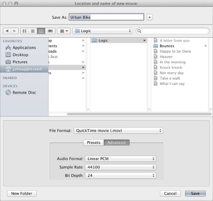
Task: Go forward with the right arrow button
Action: (x=15, y=31)
